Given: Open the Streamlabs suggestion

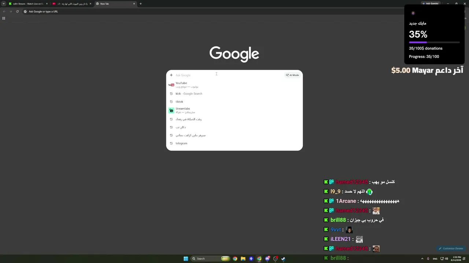Looking at the screenshot, I should [x=234, y=110].
